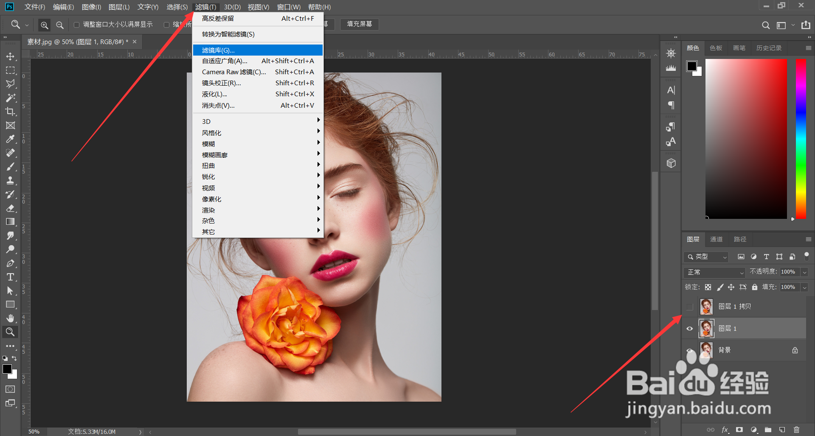815x436 pixels.
Task: Open the 类型 layer filter dropdown
Action: coord(706,257)
